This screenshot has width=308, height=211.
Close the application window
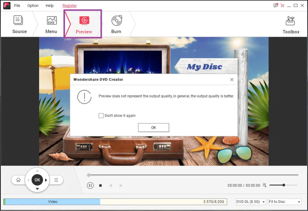pos(302,5)
